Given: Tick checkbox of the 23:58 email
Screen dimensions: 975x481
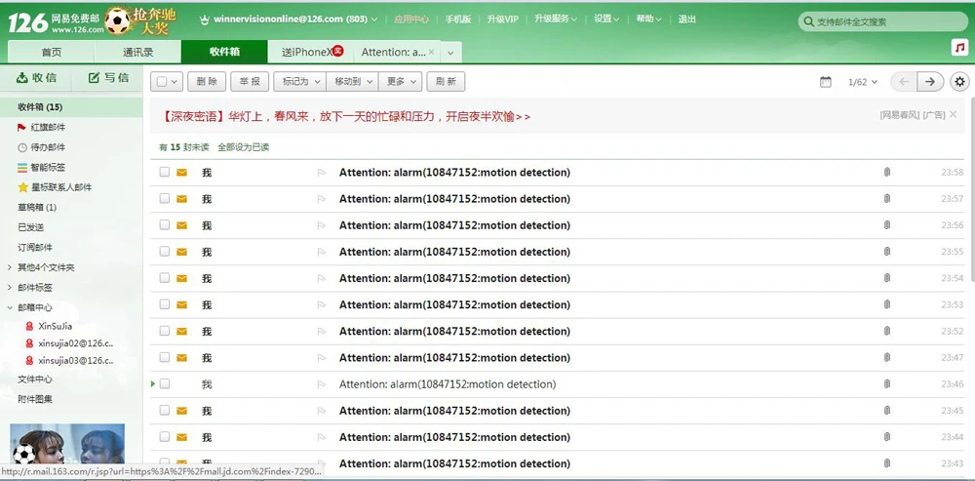Looking at the screenshot, I should tap(164, 172).
